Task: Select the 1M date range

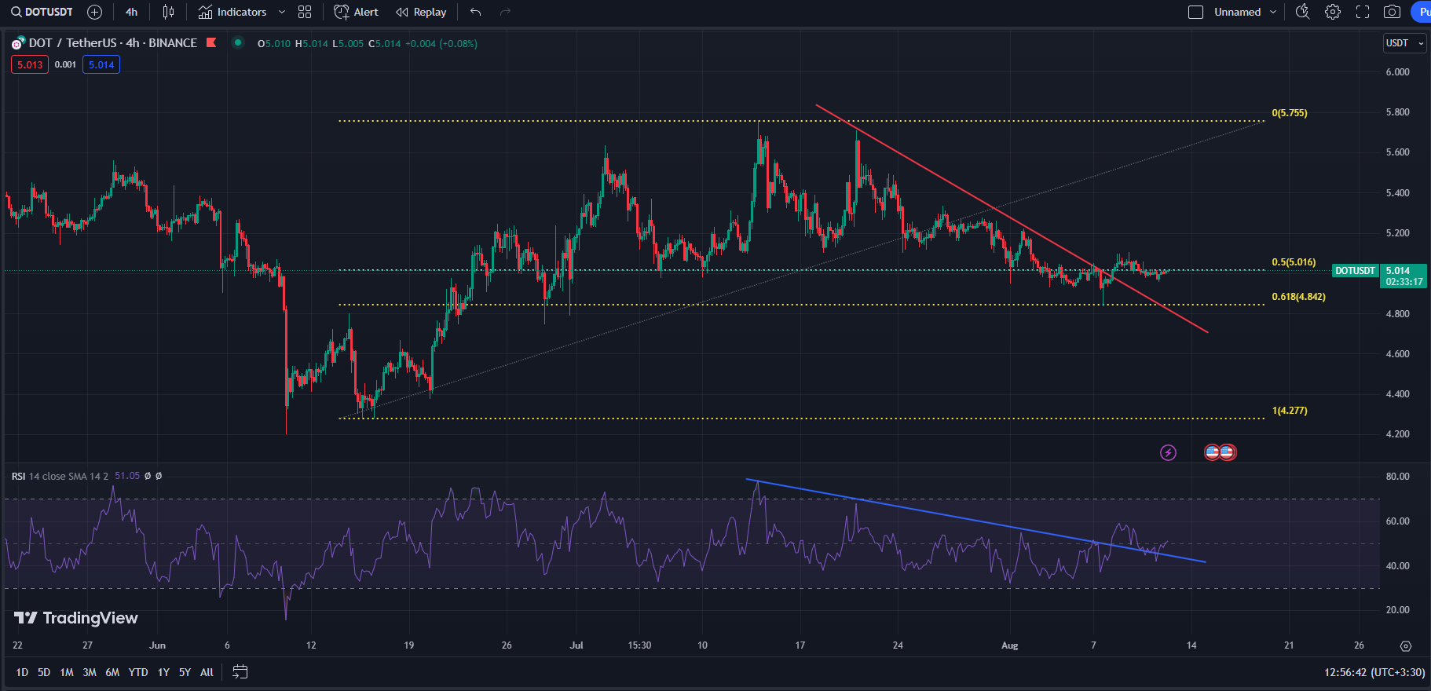Action: point(67,672)
